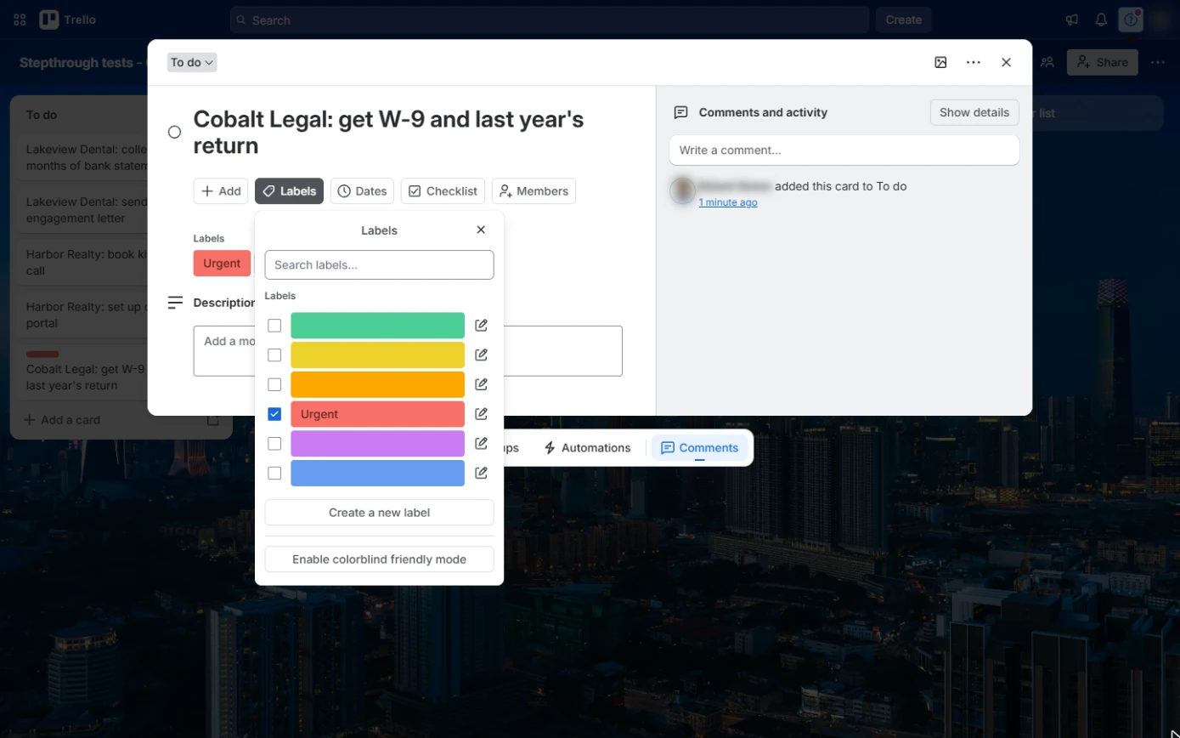
Task: Check the blue label checkbox
Action: [x=274, y=473]
